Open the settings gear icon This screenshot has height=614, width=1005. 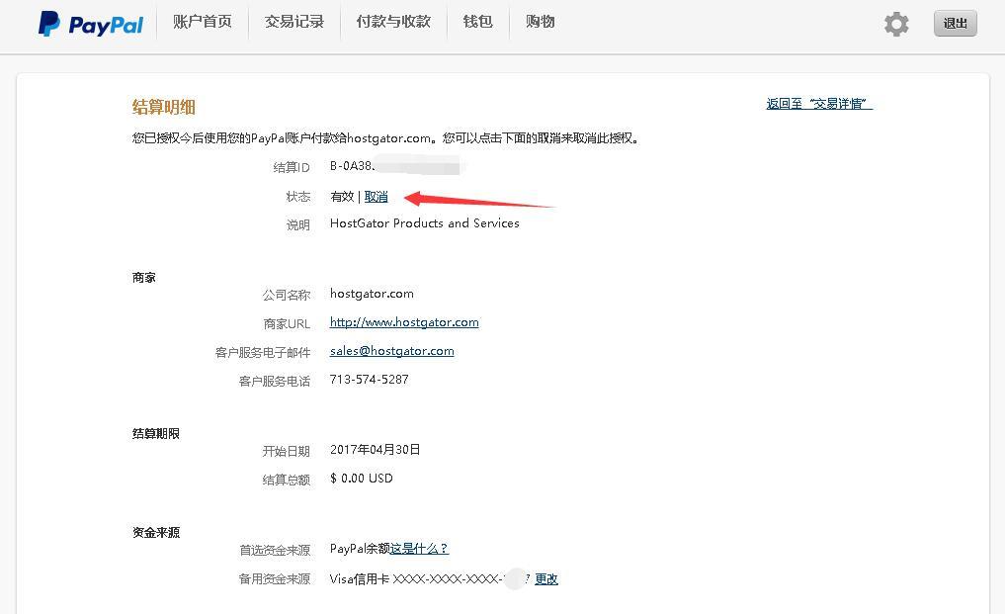(x=896, y=24)
